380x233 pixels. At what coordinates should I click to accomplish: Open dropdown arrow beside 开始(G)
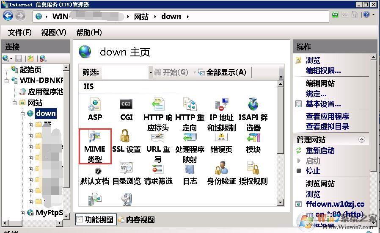coord(194,72)
